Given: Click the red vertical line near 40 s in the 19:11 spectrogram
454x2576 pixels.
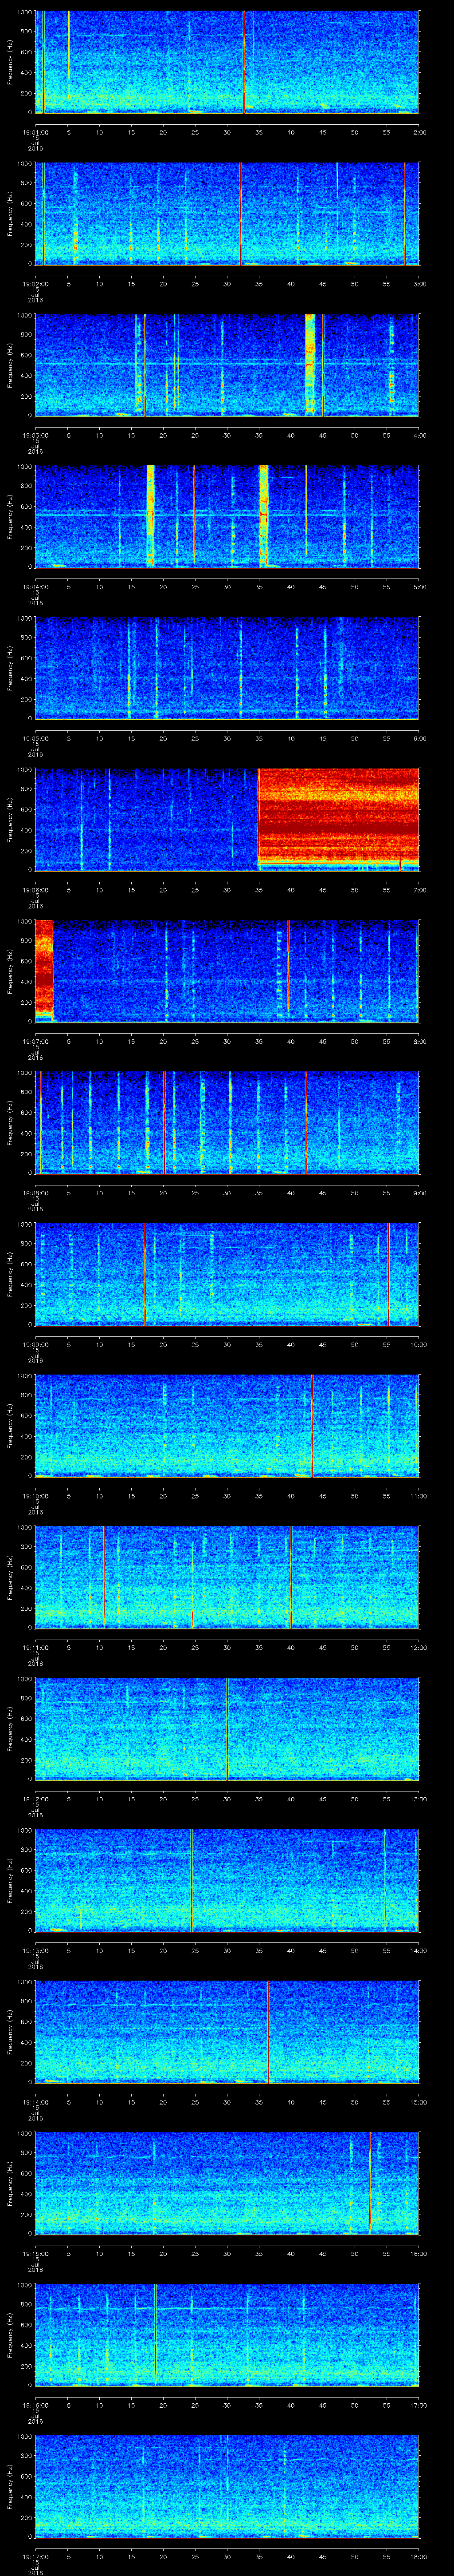Looking at the screenshot, I should pyautogui.click(x=291, y=1577).
